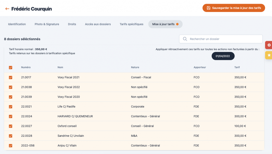Click the 100,00 € tarif for Oxford conseil

pos(240,126)
